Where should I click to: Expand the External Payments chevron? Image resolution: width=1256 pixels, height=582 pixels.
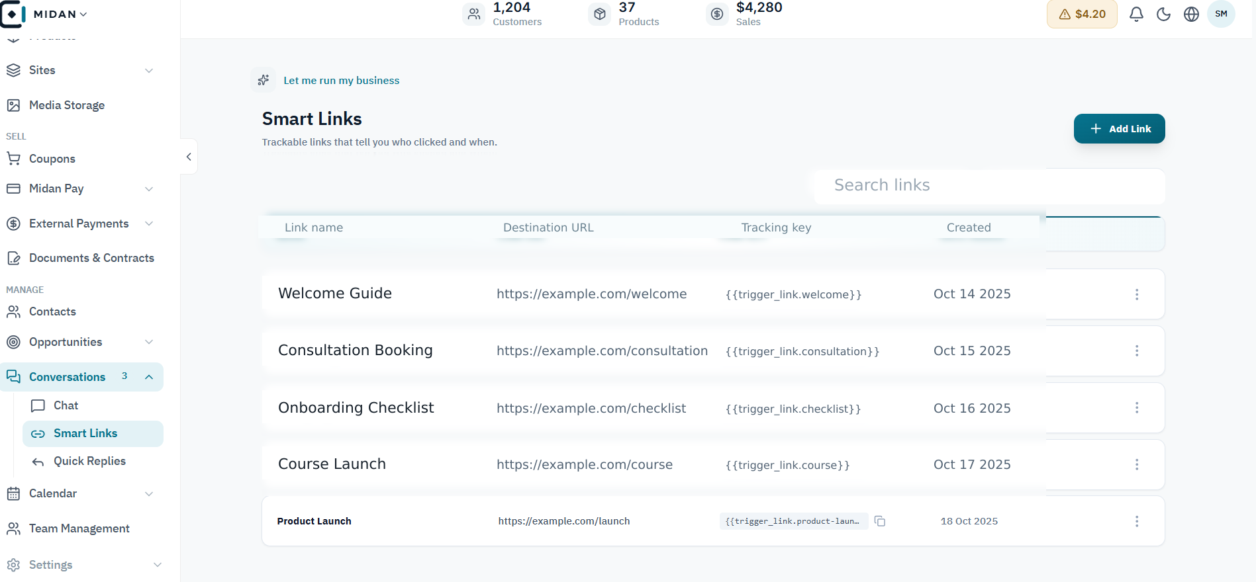tap(149, 224)
